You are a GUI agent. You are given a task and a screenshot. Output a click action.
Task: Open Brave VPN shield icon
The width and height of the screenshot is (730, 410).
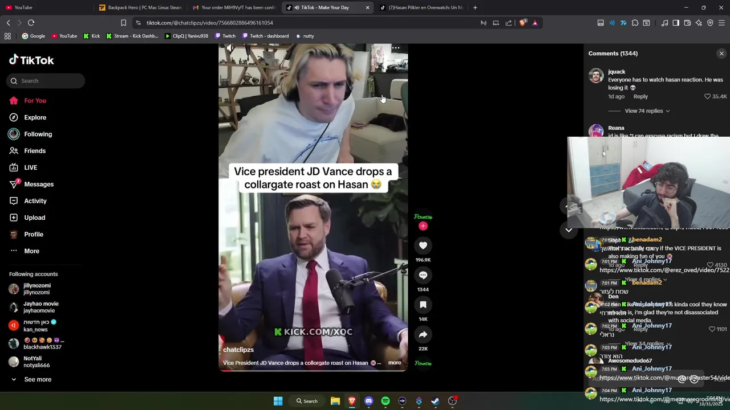(710, 23)
